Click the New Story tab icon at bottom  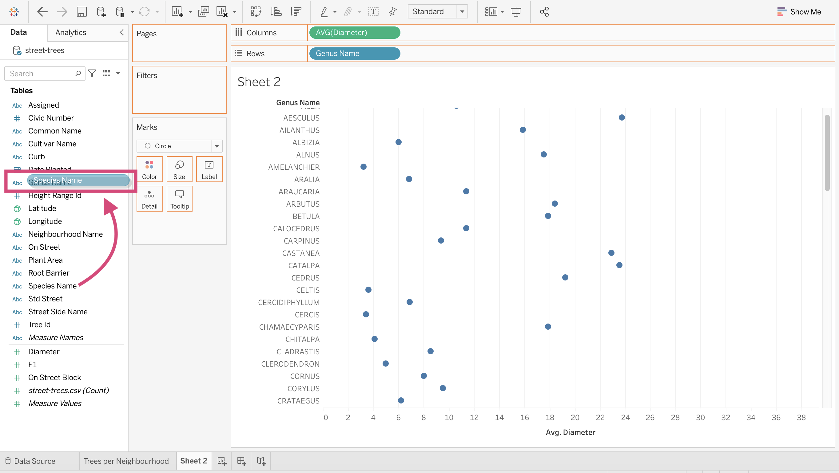(x=261, y=461)
